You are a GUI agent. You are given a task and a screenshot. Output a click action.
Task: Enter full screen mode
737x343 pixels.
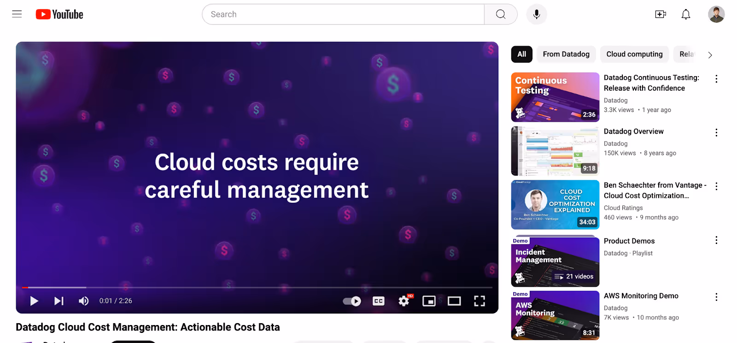[x=480, y=301]
